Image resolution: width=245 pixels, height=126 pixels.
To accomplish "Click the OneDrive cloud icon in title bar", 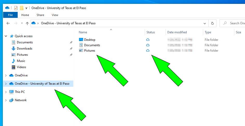I will (7, 8).
